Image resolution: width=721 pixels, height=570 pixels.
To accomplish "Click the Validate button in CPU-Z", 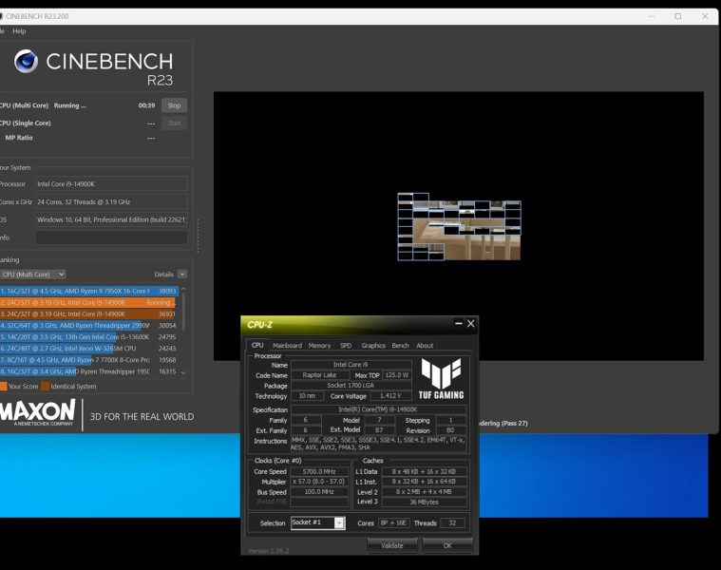I will click(391, 545).
